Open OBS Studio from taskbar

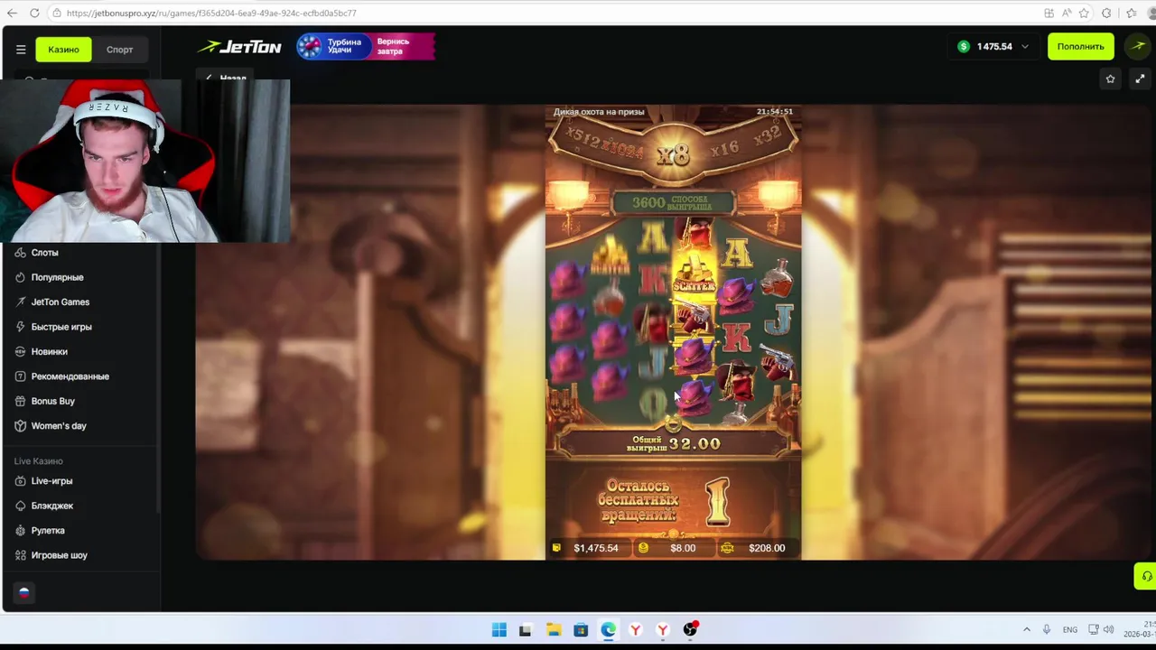click(690, 630)
